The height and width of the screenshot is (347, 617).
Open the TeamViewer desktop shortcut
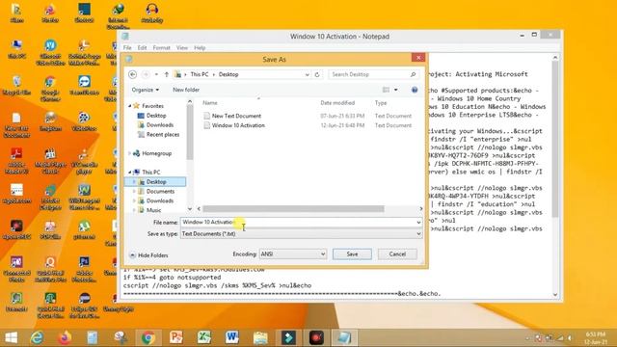pos(84,85)
